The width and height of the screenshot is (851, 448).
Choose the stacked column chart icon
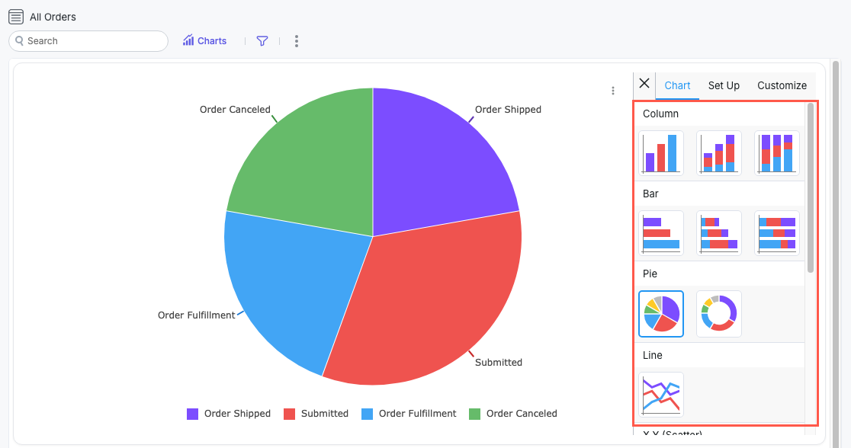pos(718,152)
